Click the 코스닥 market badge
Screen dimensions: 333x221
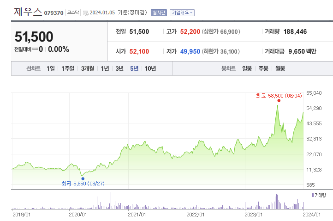(73, 12)
